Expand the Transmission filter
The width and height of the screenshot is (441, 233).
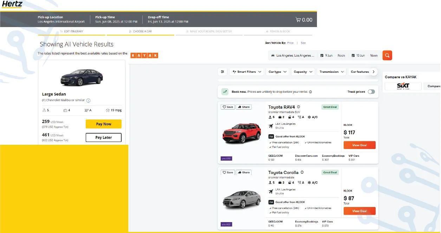pyautogui.click(x=331, y=71)
